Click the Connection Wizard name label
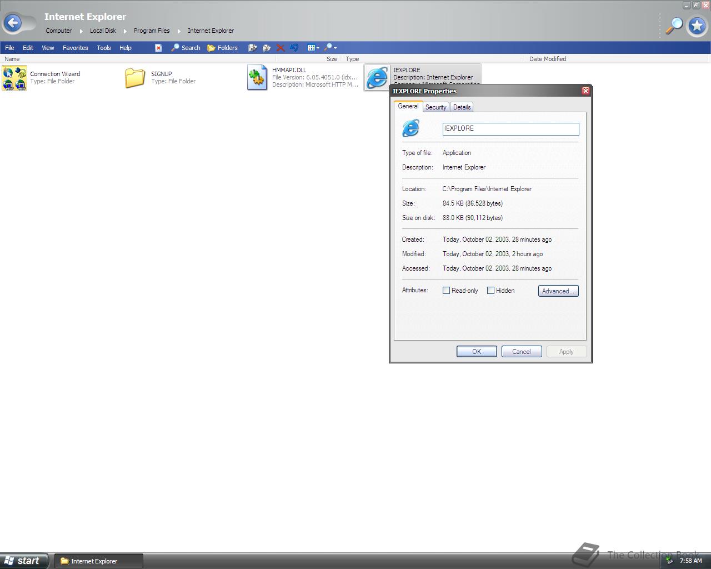Viewport: 711px width, 569px height. [55, 74]
